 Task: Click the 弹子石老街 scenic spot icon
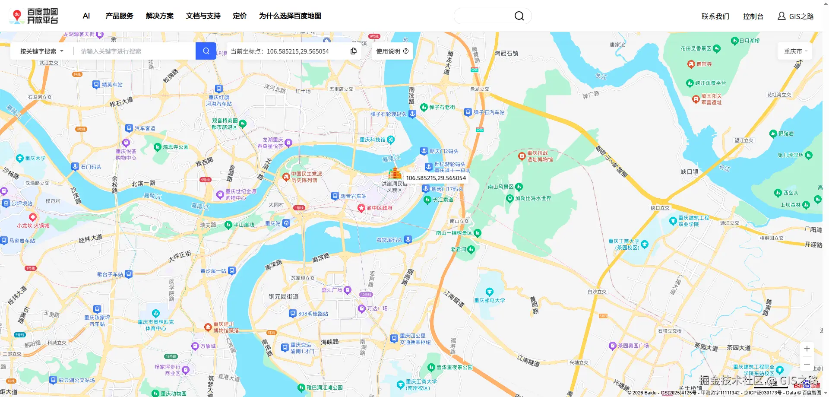click(424, 107)
